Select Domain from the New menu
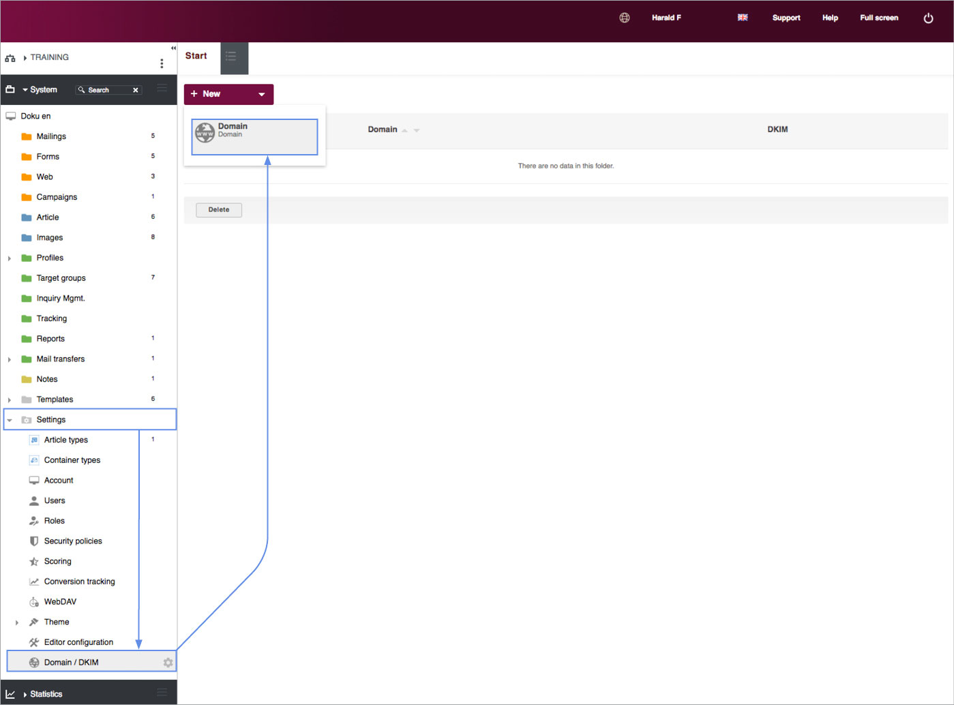The image size is (954, 705). [254, 136]
